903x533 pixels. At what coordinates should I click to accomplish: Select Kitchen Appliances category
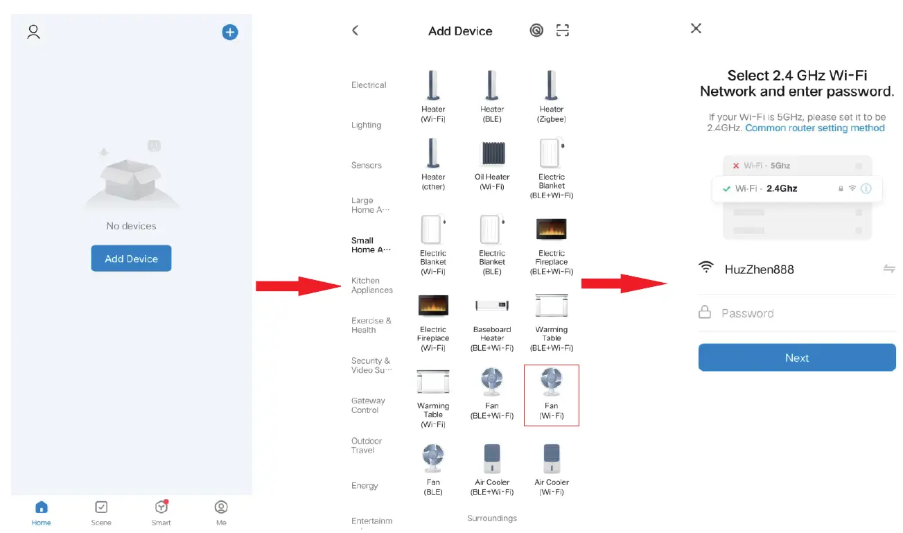372,286
